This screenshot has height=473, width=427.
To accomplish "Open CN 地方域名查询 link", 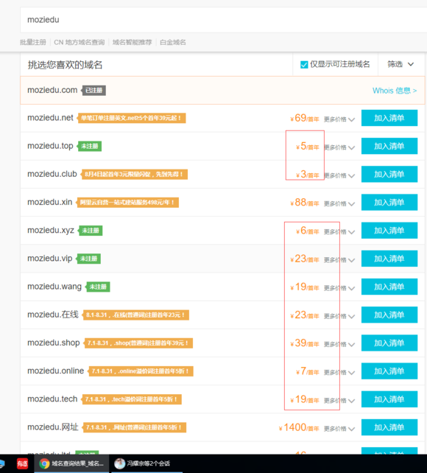I will [80, 42].
